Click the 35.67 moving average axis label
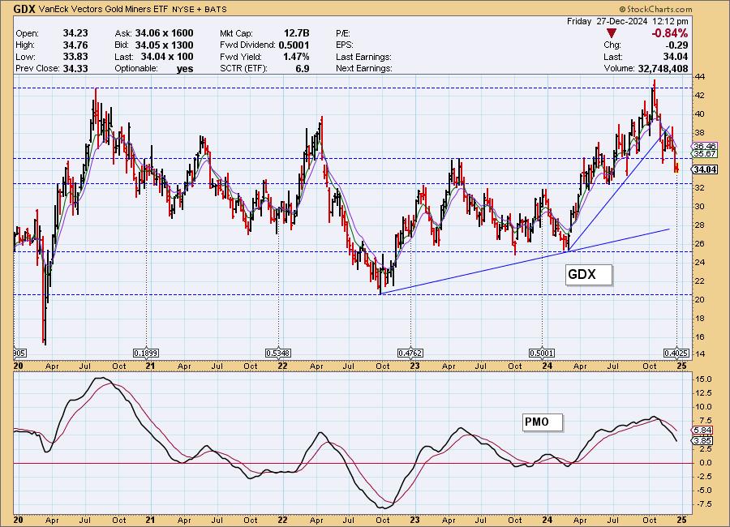The width and height of the screenshot is (730, 527). 705,153
